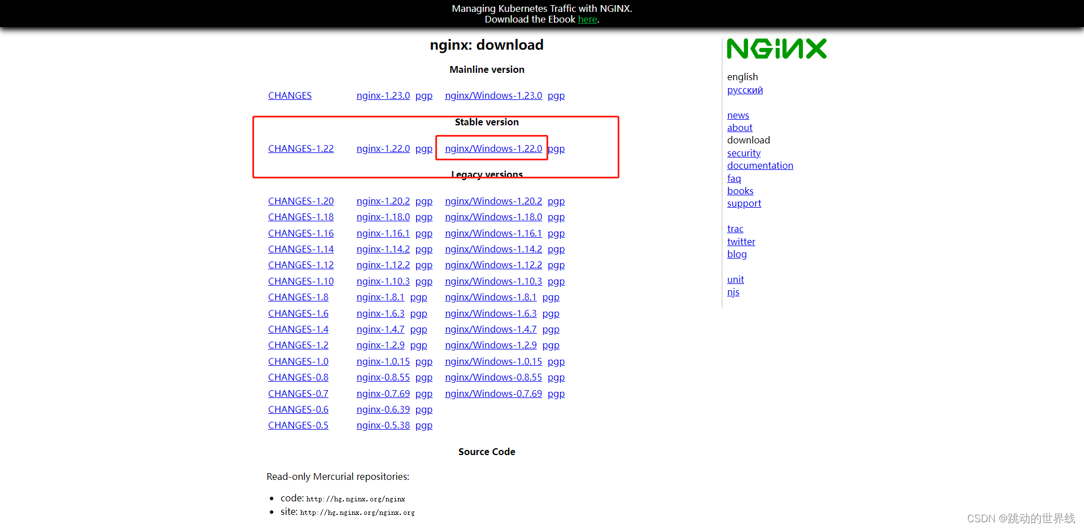Open CHANGES-1.6 link
The height and width of the screenshot is (529, 1084).
point(298,313)
